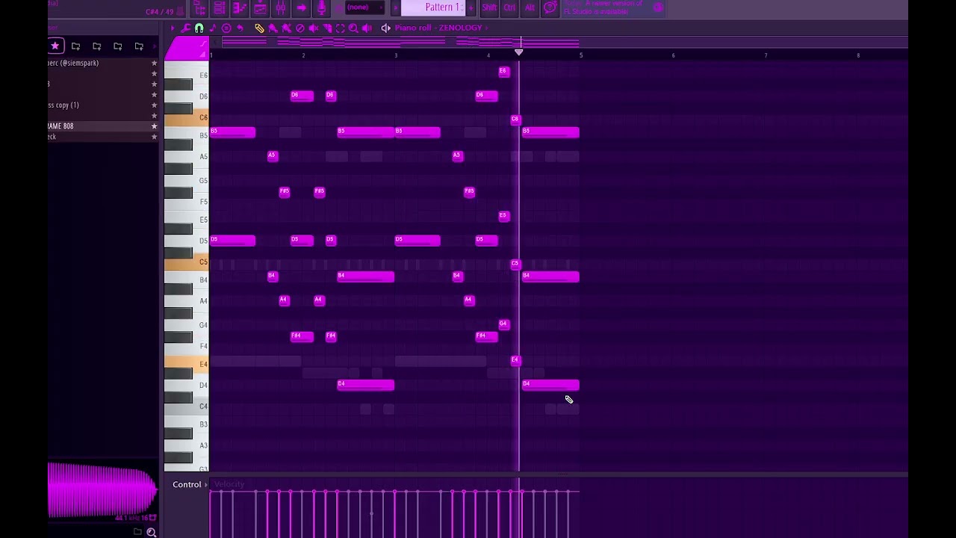Click the C5 piano key
This screenshot has width=956, height=538.
(187, 262)
